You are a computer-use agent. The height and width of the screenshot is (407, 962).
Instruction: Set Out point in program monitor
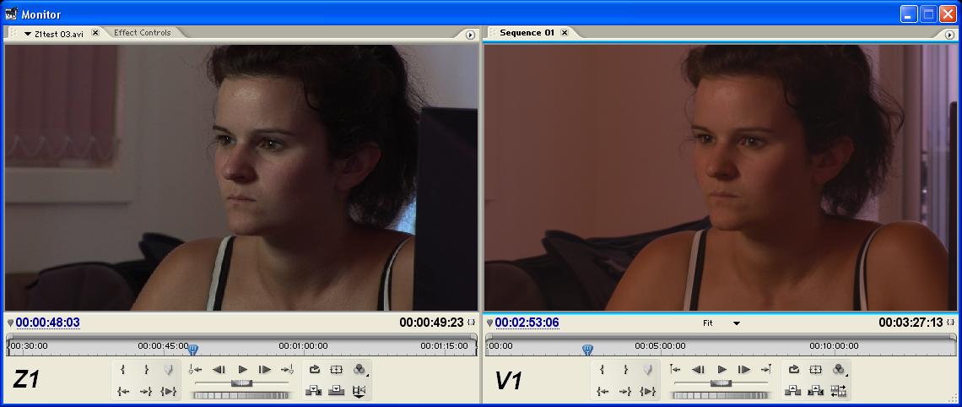pos(625,370)
